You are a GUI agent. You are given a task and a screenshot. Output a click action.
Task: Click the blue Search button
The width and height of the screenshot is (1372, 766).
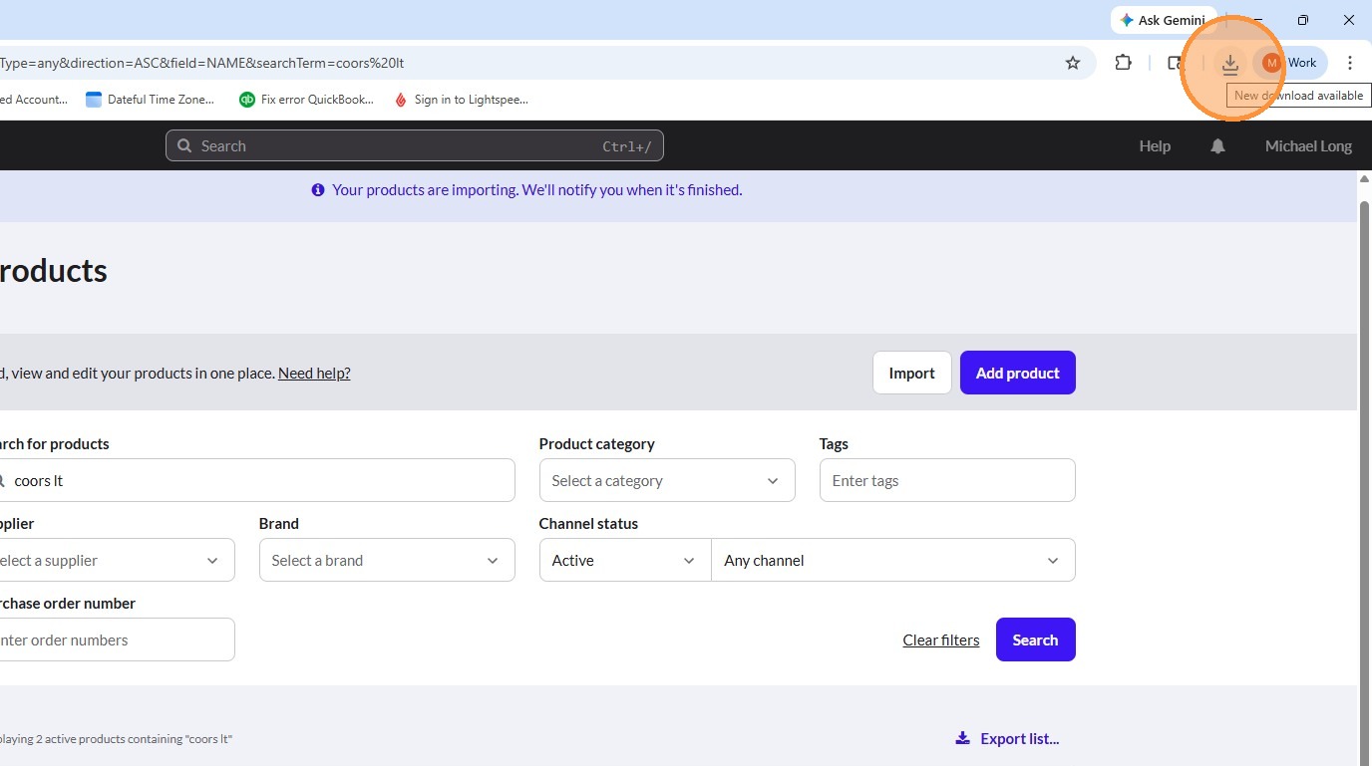(x=1036, y=639)
